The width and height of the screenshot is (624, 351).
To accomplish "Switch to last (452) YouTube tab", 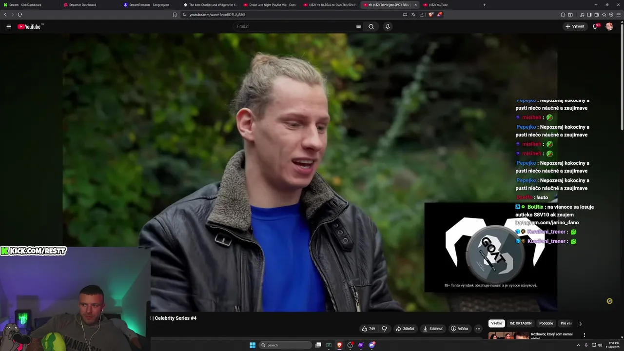I will tap(448, 5).
